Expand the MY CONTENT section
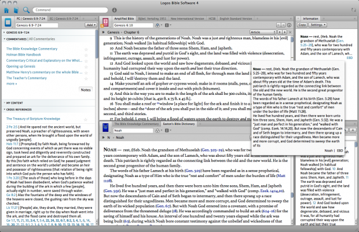359x232 pixels. tap(4, 103)
